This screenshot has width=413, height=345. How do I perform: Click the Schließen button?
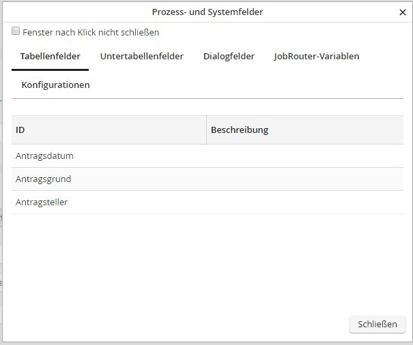click(x=377, y=325)
